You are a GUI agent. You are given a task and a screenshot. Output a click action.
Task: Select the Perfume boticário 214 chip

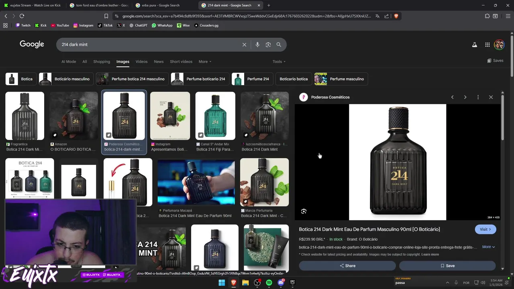[200, 79]
